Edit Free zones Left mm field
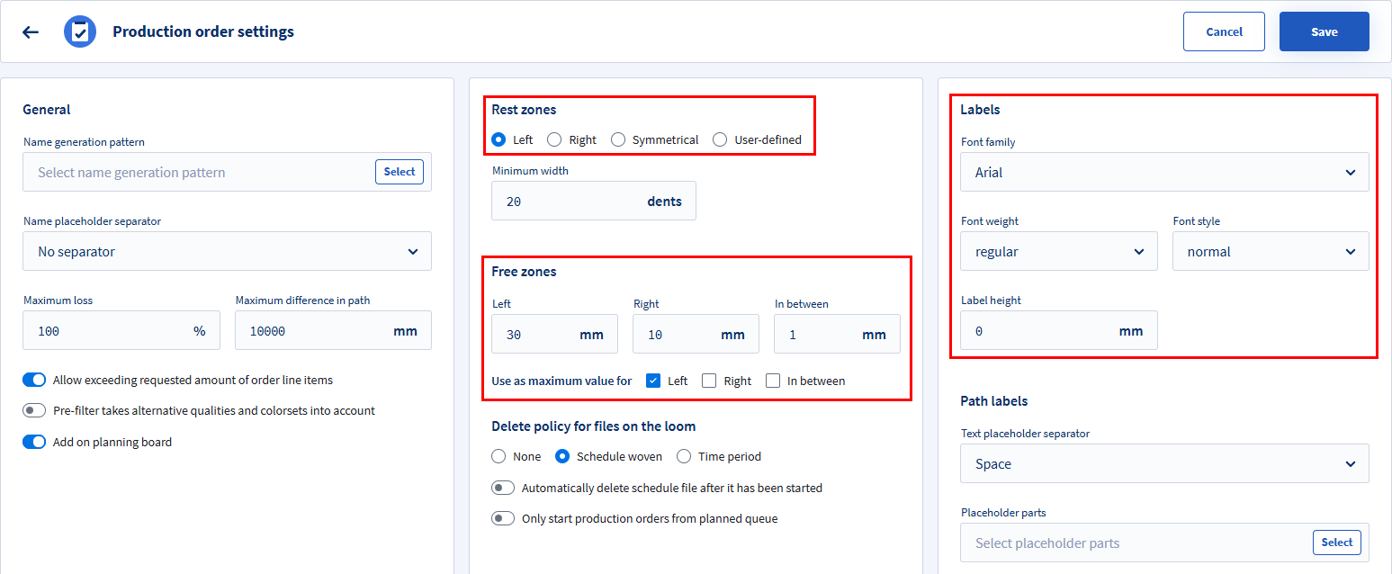The image size is (1392, 574). point(554,334)
